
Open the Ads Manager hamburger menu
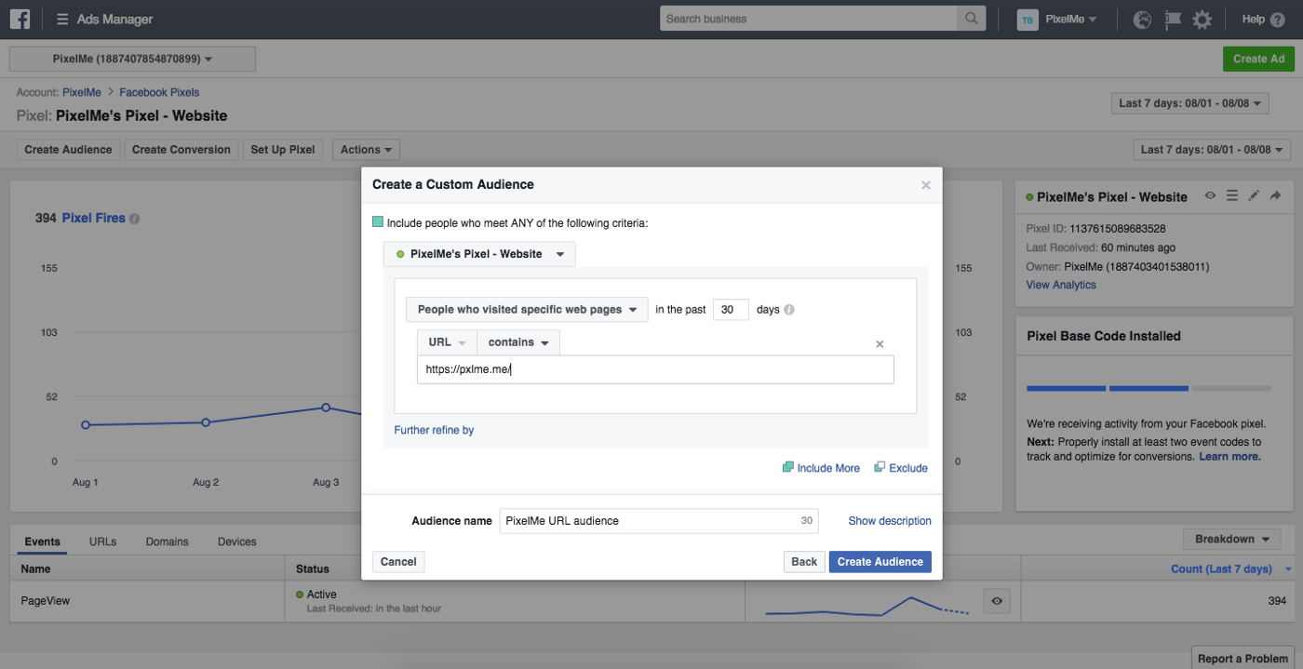click(62, 20)
